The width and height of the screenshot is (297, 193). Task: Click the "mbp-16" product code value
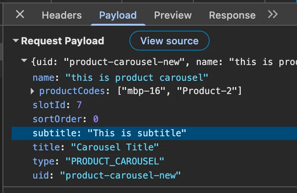pos(144,91)
